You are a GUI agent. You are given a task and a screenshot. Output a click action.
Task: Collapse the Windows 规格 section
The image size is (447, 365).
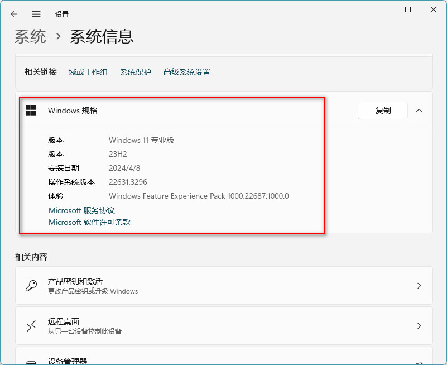coord(419,111)
